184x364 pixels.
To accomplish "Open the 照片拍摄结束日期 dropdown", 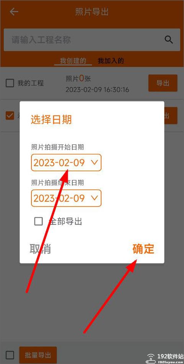I will 66,198.
